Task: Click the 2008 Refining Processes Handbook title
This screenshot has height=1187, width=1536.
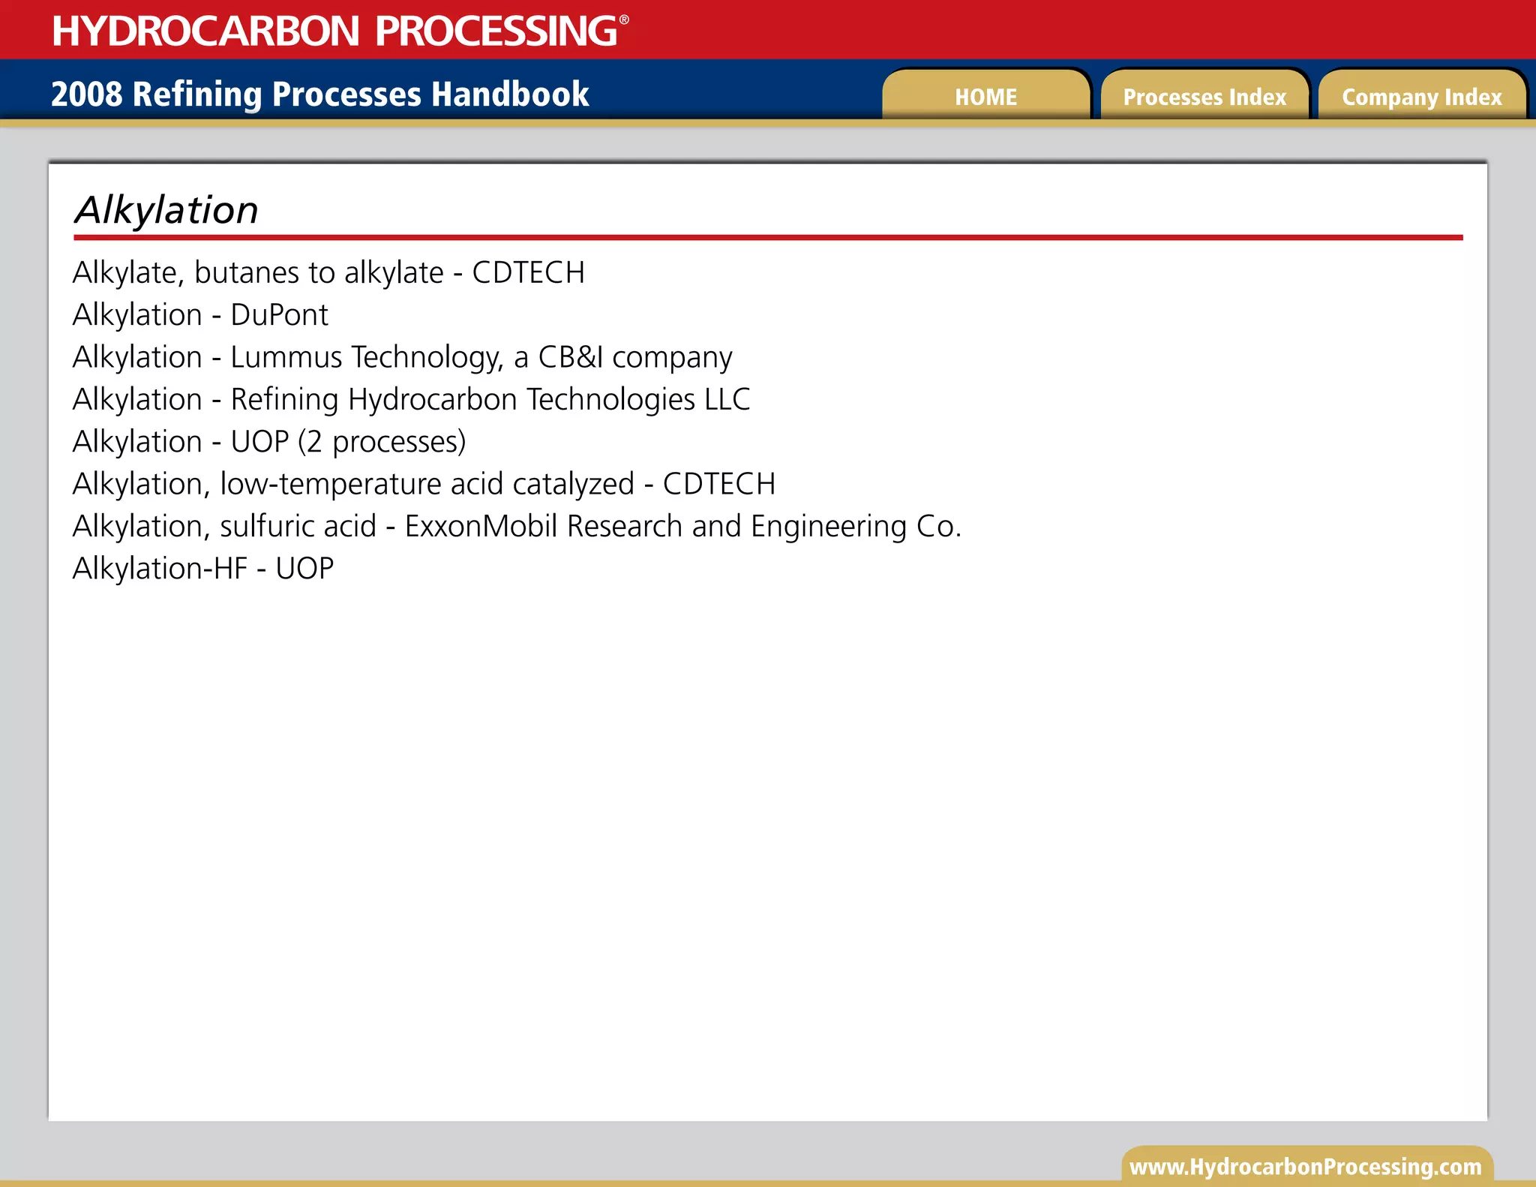Action: click(320, 94)
